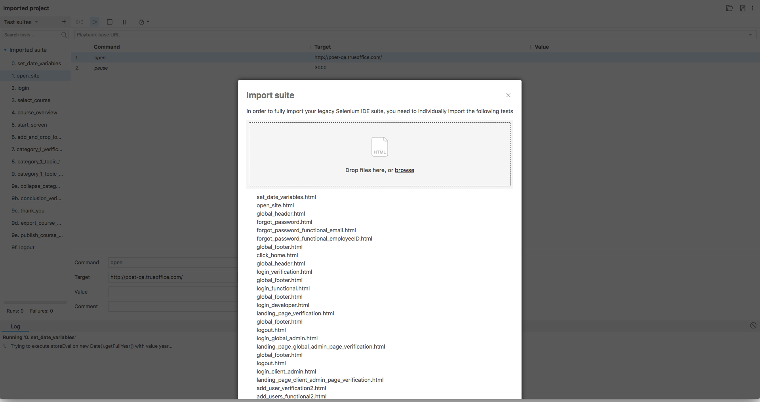The image size is (760, 402).
Task: Open test execution speed control
Action: tap(143, 22)
